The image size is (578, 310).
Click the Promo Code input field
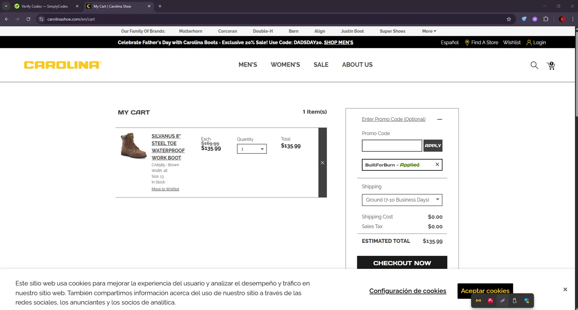coord(391,146)
